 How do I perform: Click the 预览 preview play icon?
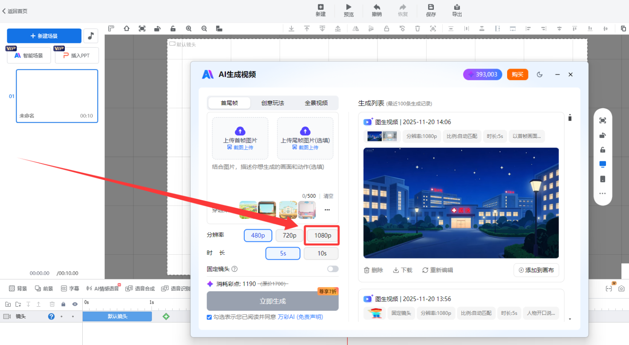(349, 7)
